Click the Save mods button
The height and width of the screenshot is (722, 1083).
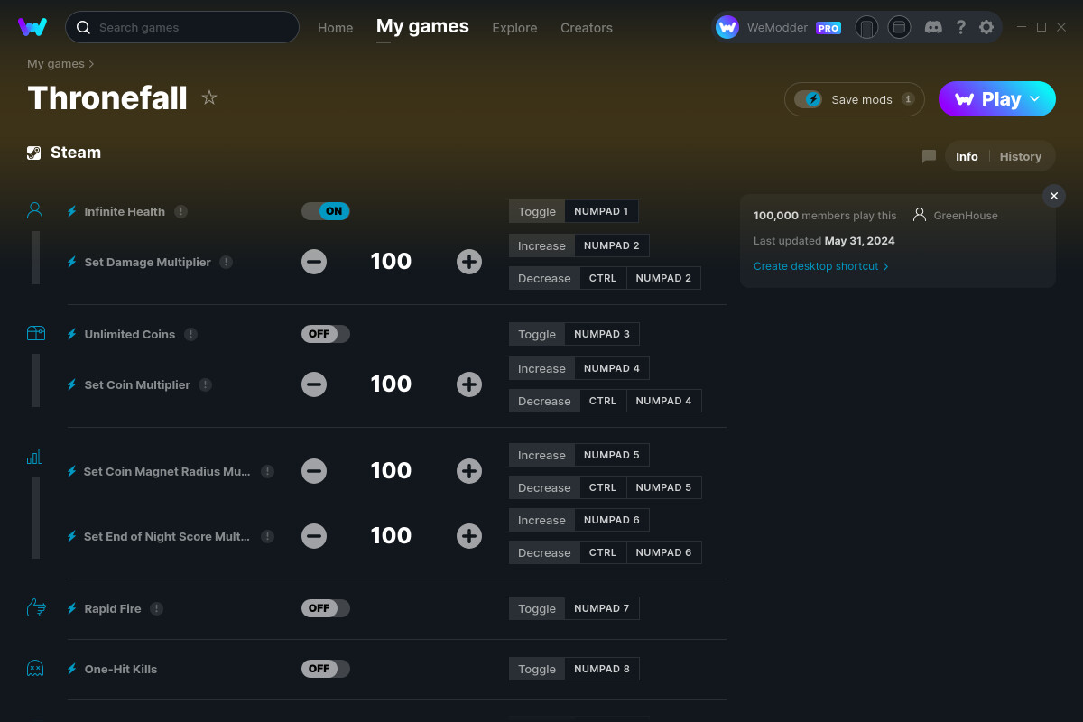(854, 99)
